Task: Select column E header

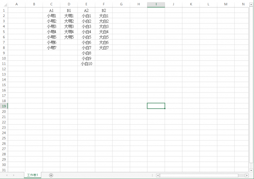Action: coord(86,4)
